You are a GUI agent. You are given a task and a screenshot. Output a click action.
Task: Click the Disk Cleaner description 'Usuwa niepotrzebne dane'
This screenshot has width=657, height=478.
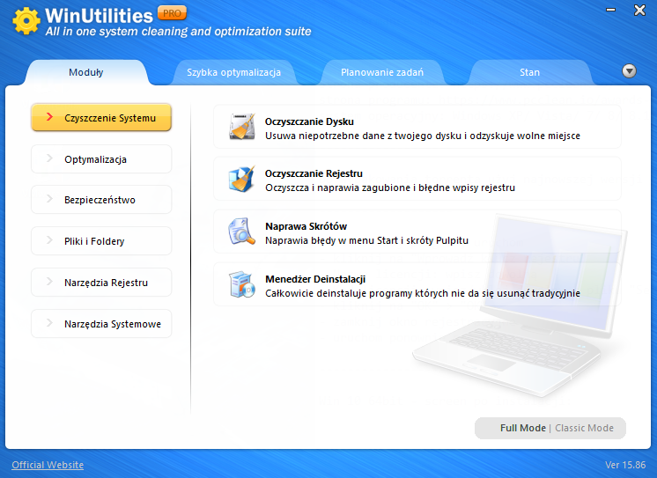423,136
